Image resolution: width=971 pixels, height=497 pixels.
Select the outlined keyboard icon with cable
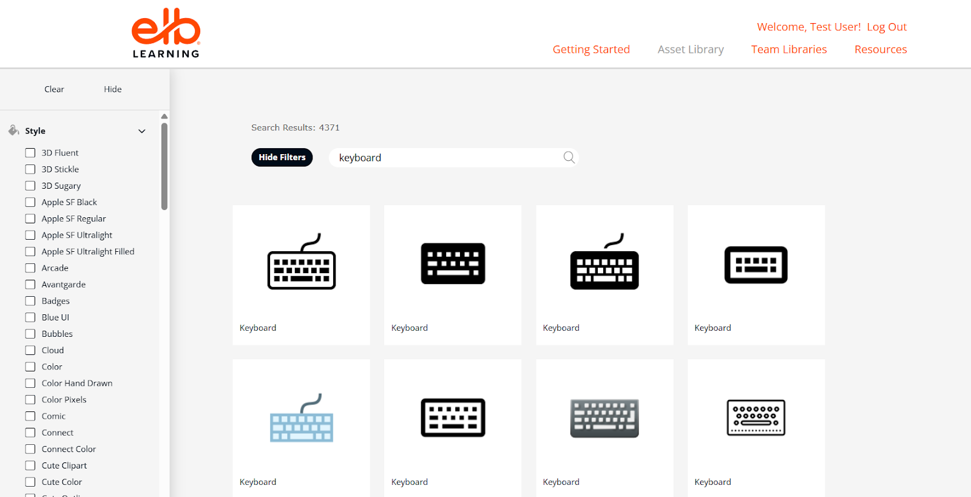(x=302, y=262)
